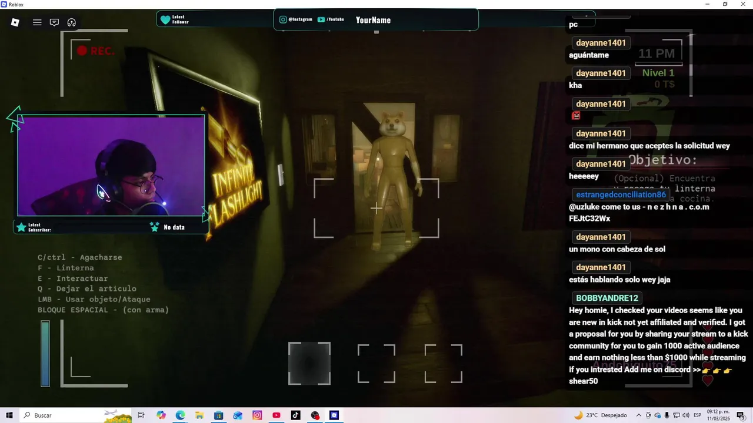Click the red emoji in dayanne1401's message
753x423 pixels.
576,116
